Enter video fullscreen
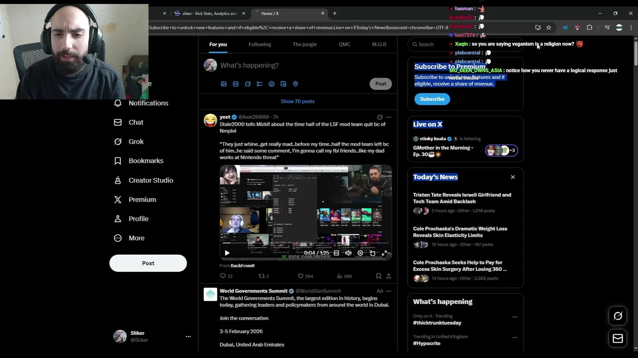Image resolution: width=638 pixels, height=358 pixels. click(384, 253)
